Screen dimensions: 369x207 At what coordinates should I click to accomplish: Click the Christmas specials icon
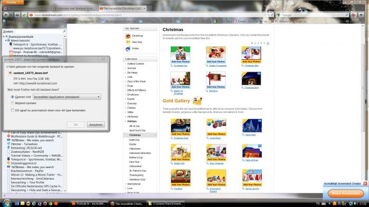tap(128, 36)
